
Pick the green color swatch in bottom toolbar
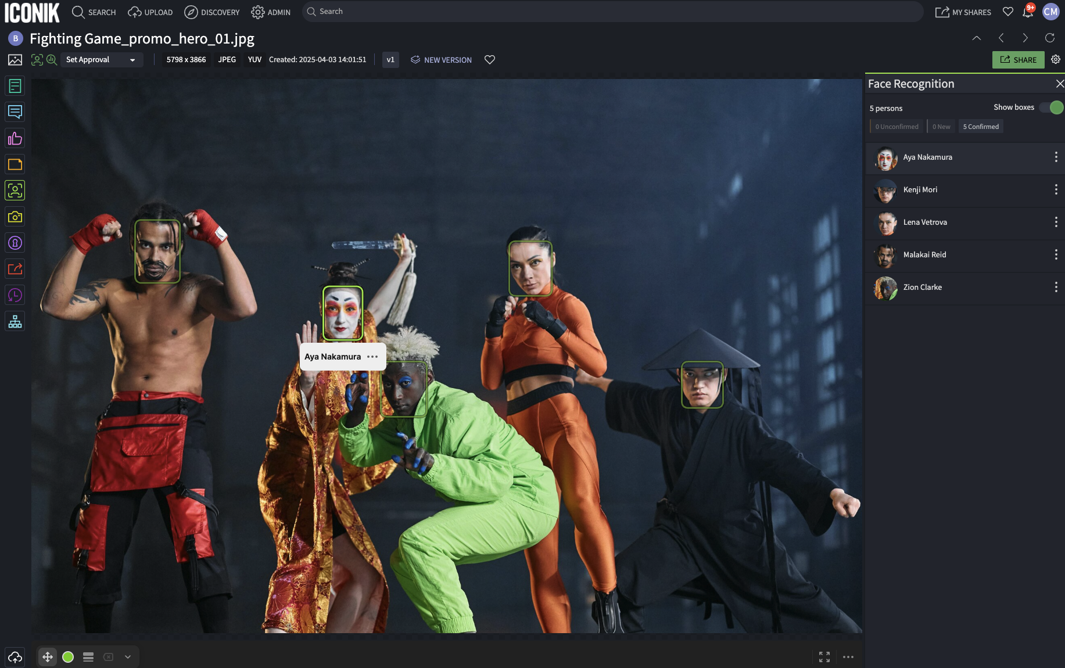point(68,657)
